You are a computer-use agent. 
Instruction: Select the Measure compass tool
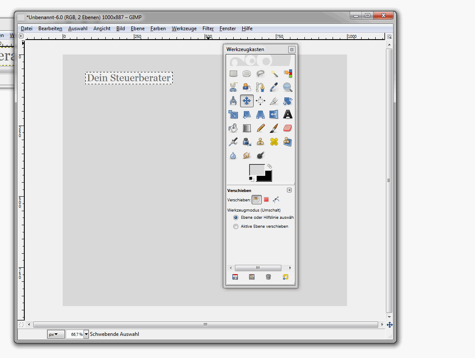[x=233, y=101]
